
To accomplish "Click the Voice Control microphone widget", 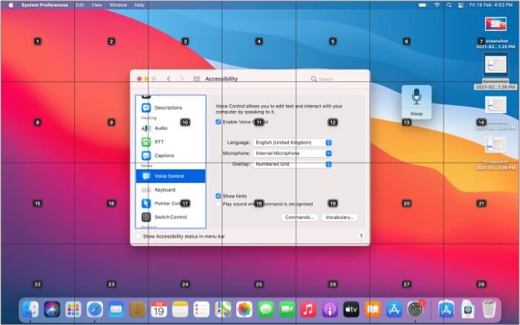I will (x=416, y=101).
